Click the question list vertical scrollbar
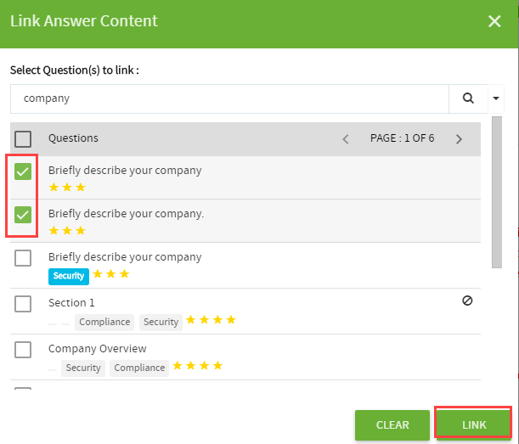The width and height of the screenshot is (519, 444). point(497,192)
